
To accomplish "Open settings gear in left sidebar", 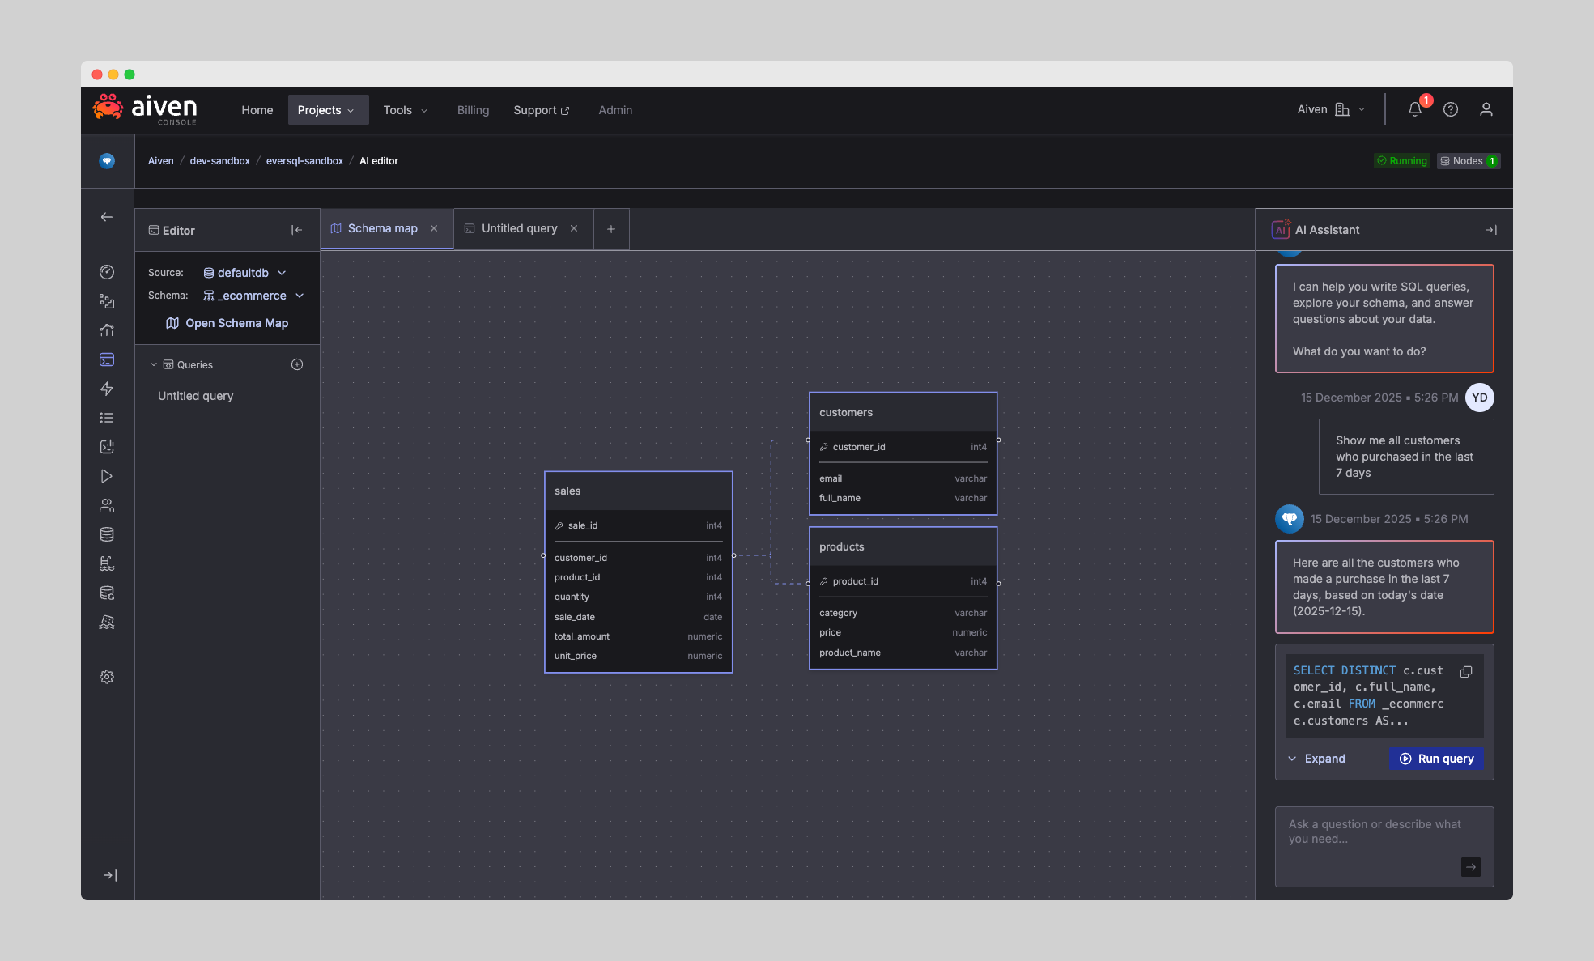I will click(107, 677).
